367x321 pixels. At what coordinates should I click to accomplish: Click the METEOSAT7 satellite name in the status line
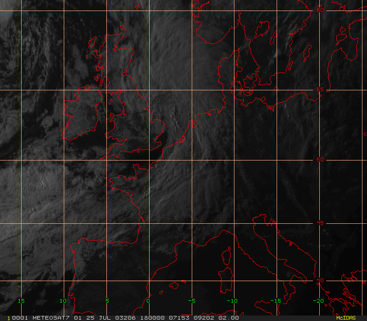coord(51,318)
